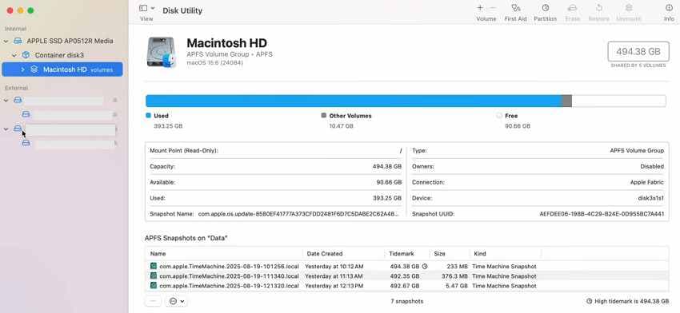Click the disk usage bar

[406, 101]
